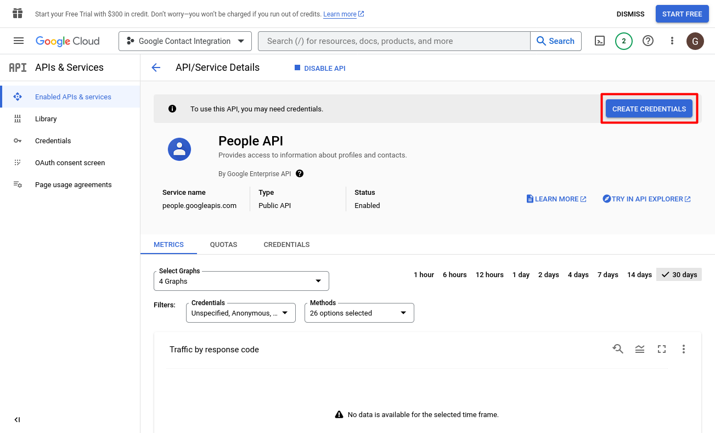Open the Methods filter dropdown

(359, 313)
